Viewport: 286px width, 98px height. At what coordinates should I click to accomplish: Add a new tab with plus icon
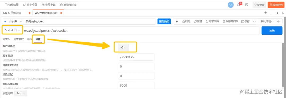pyautogui.click(x=266, y=13)
